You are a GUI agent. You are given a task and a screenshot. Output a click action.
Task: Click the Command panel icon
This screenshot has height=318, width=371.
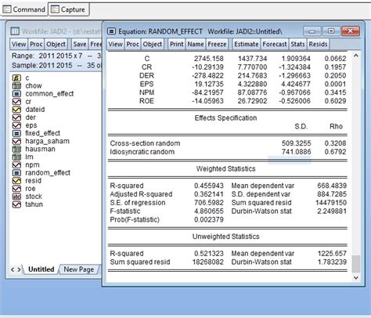click(7, 9)
